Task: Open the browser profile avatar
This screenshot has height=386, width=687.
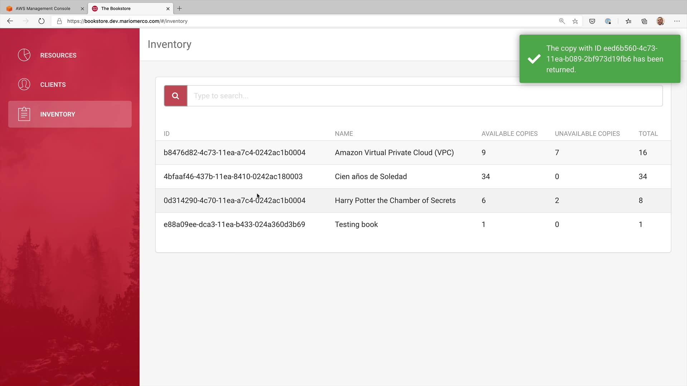Action: tap(660, 21)
